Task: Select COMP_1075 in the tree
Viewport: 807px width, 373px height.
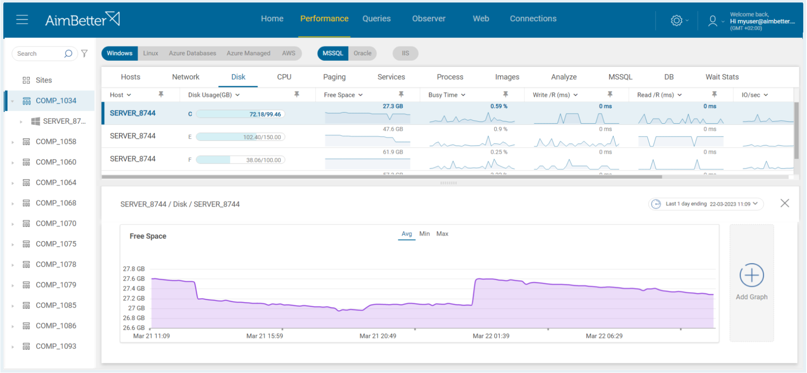Action: click(x=56, y=244)
